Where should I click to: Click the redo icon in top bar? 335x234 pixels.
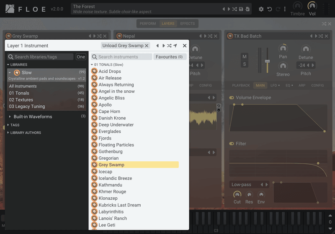(x=278, y=9)
